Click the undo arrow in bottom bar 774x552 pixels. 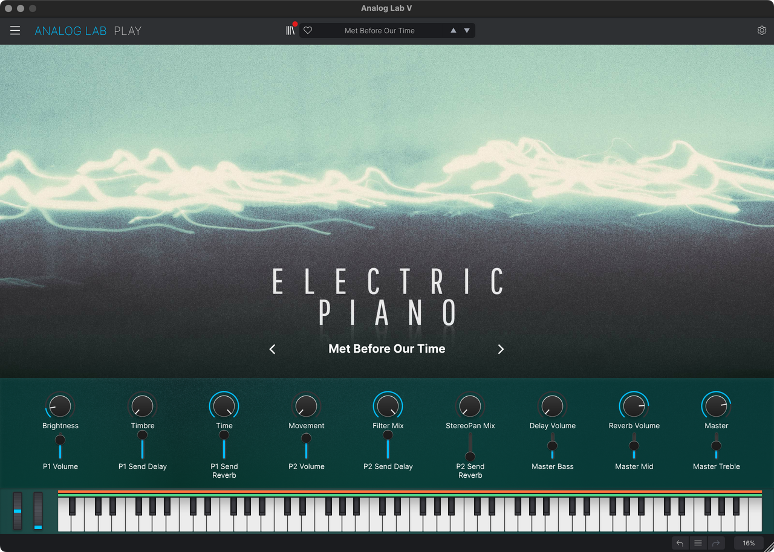point(680,543)
